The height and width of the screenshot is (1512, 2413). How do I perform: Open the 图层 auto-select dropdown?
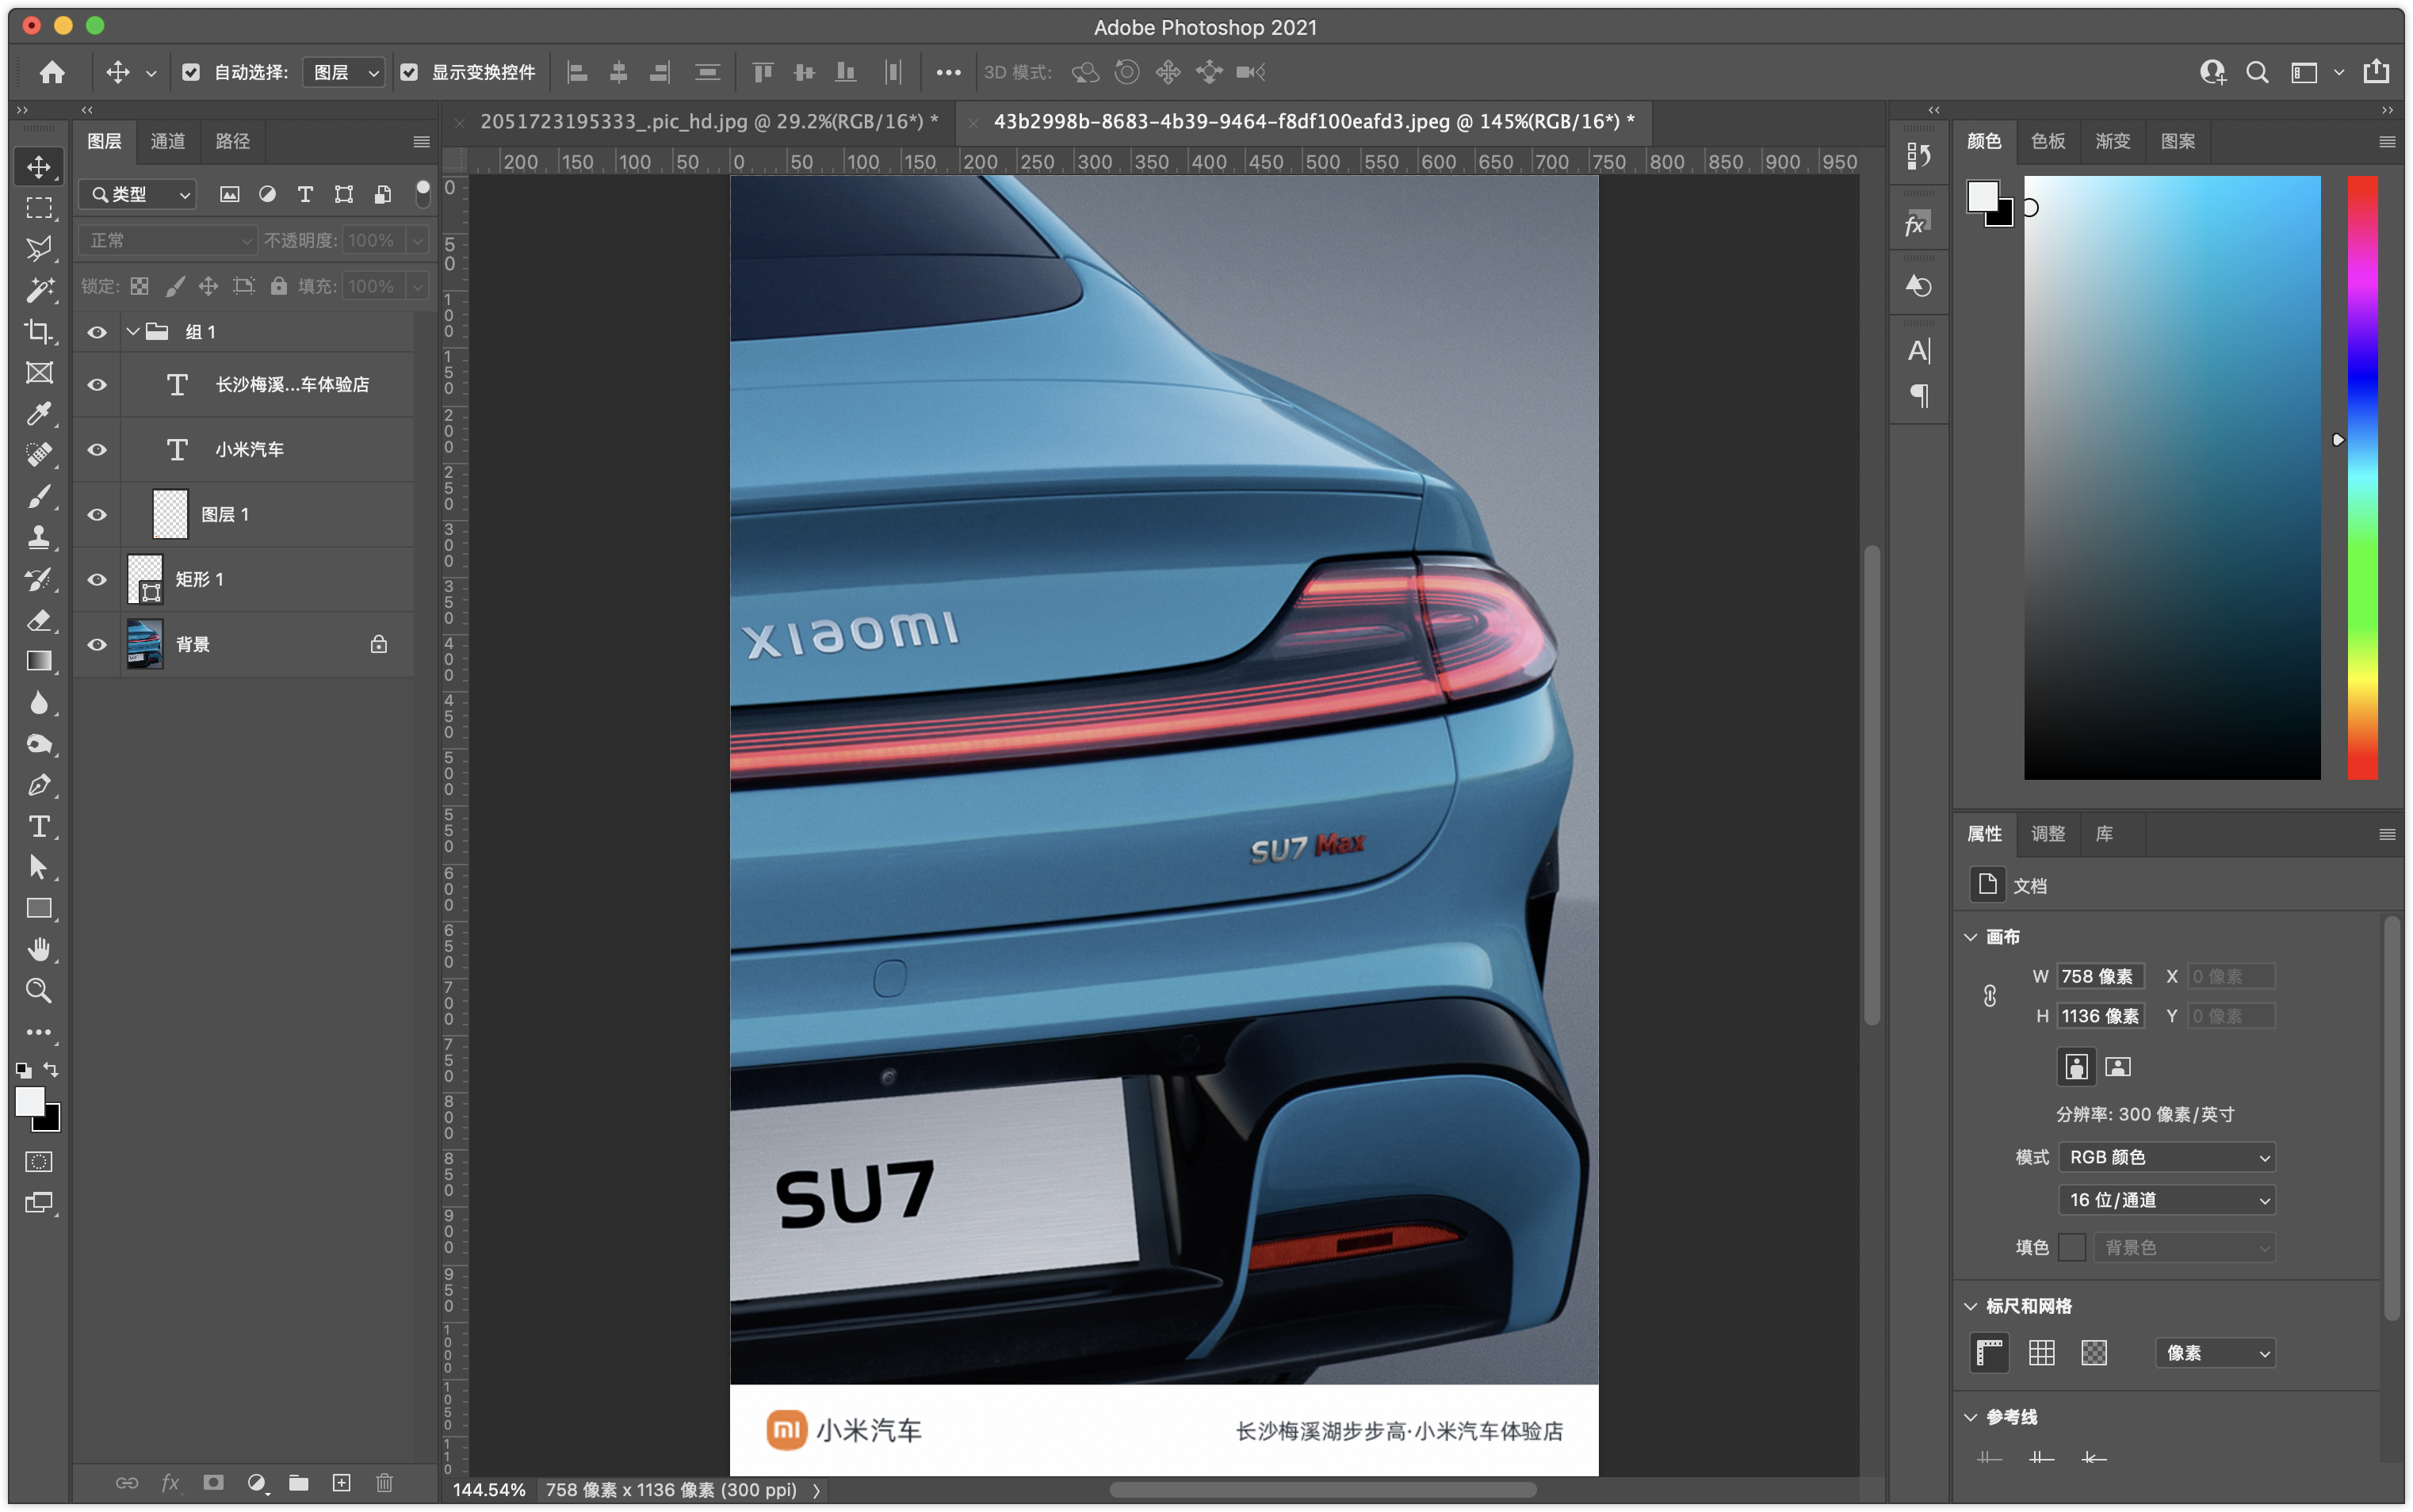[x=344, y=72]
